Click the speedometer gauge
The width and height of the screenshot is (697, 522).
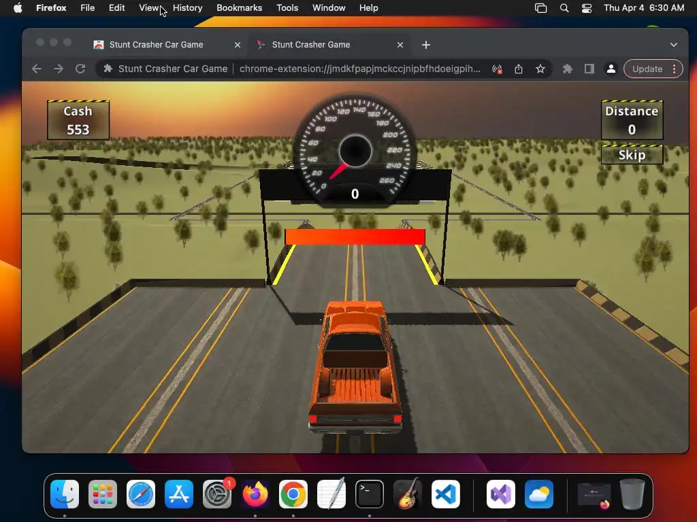[x=355, y=150]
